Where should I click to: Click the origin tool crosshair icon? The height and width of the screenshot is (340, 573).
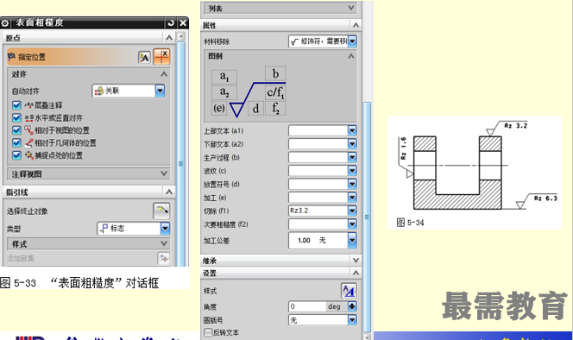coord(161,57)
